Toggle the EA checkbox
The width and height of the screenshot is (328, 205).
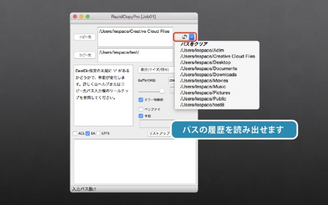pos(88,133)
